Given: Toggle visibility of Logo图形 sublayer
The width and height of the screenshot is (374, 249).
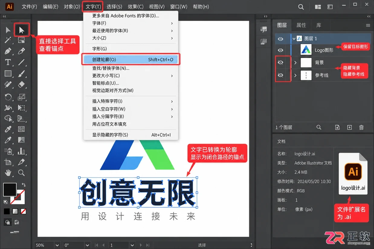Looking at the screenshot, I should (x=280, y=50).
